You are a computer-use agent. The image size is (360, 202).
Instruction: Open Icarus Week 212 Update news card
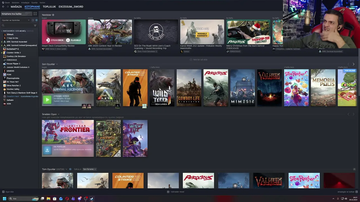(202, 32)
